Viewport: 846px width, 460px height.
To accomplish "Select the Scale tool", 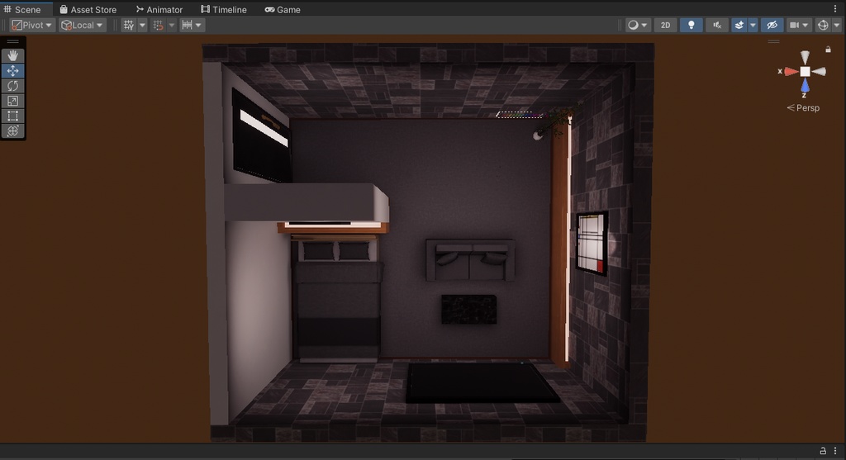I will click(13, 101).
